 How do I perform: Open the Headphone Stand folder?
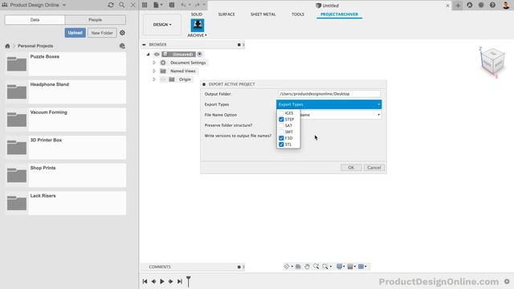(66, 92)
